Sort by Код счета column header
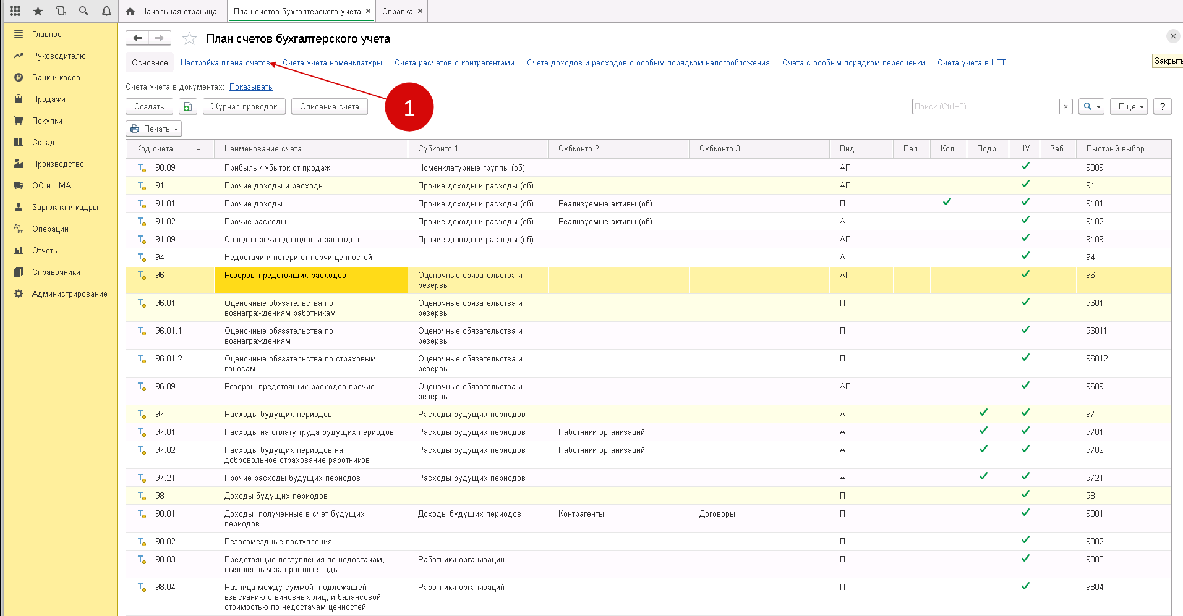Image resolution: width=1183 pixels, height=616 pixels. (169, 148)
